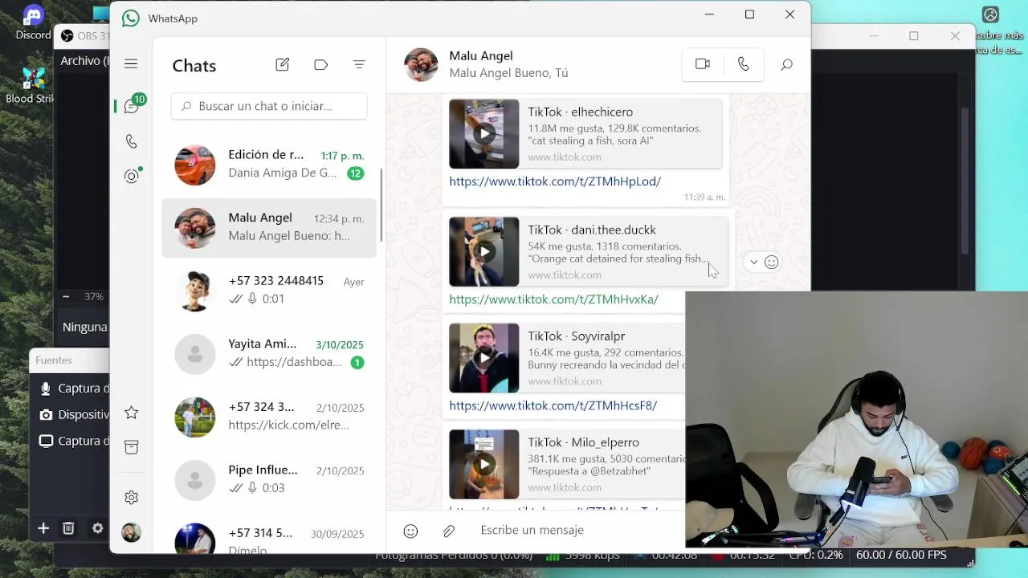Attach a file with paperclip icon

coord(449,531)
